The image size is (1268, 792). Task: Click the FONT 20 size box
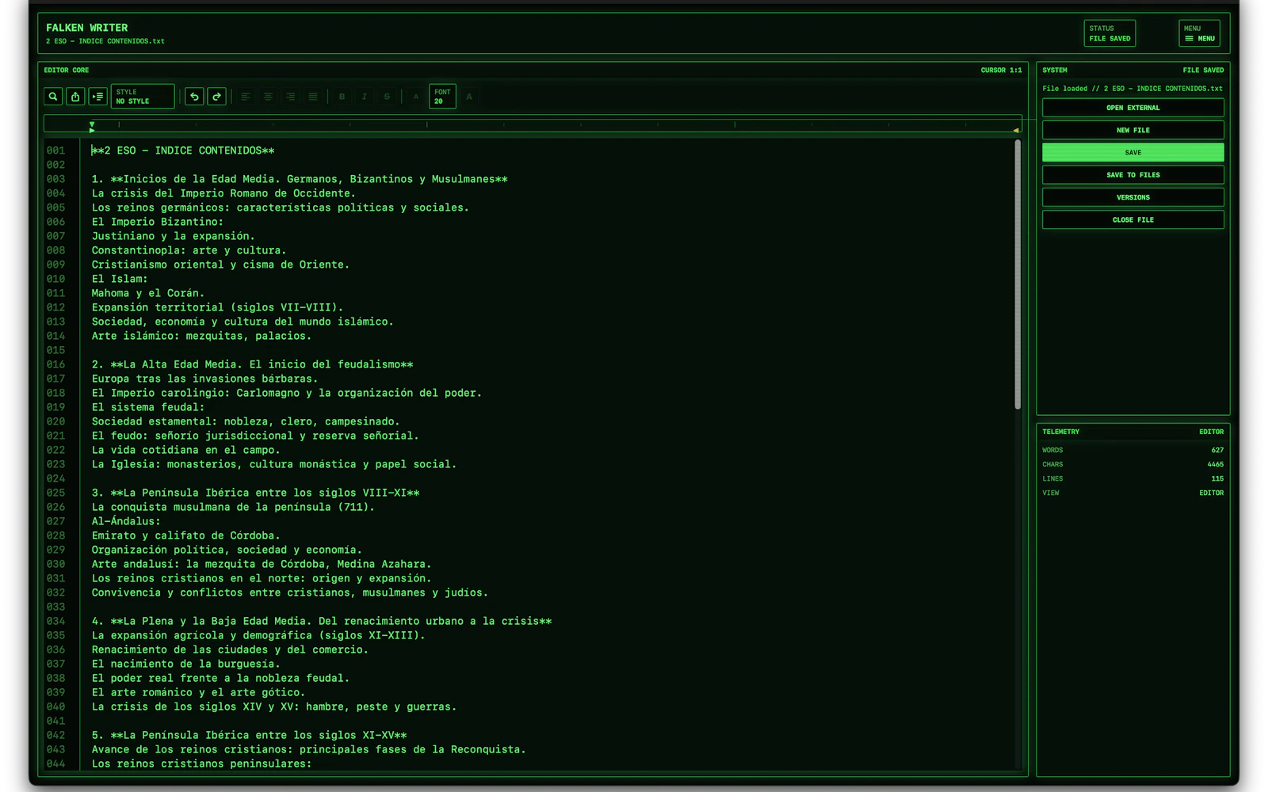442,97
